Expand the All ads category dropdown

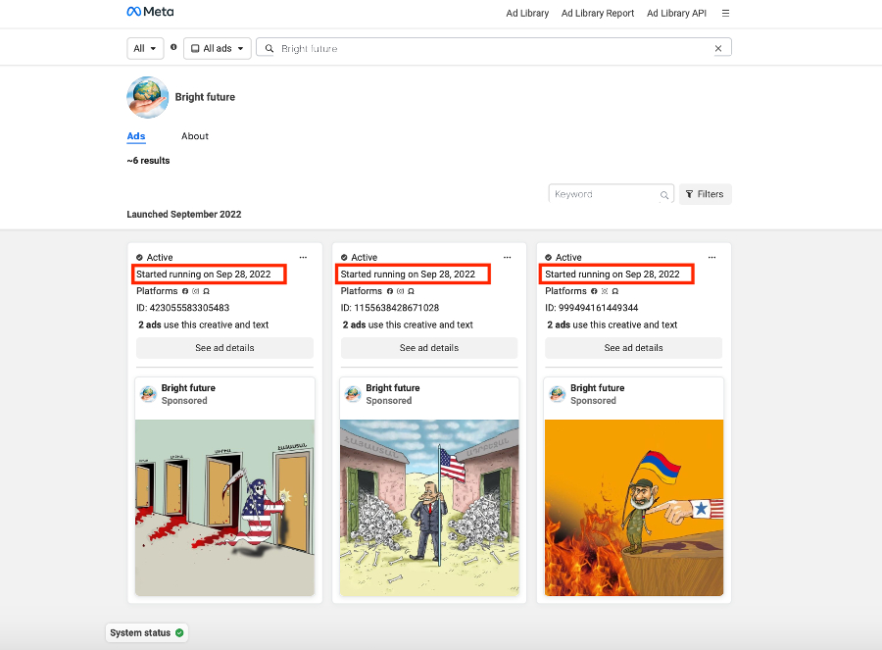pos(217,48)
